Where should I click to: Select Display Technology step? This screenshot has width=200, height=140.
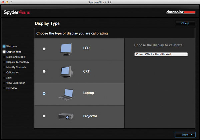point(18,62)
